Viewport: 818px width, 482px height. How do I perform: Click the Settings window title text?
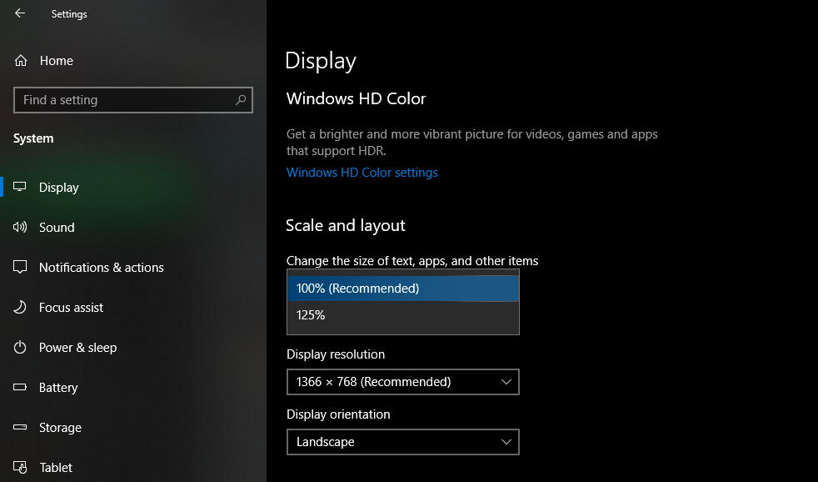click(x=69, y=14)
